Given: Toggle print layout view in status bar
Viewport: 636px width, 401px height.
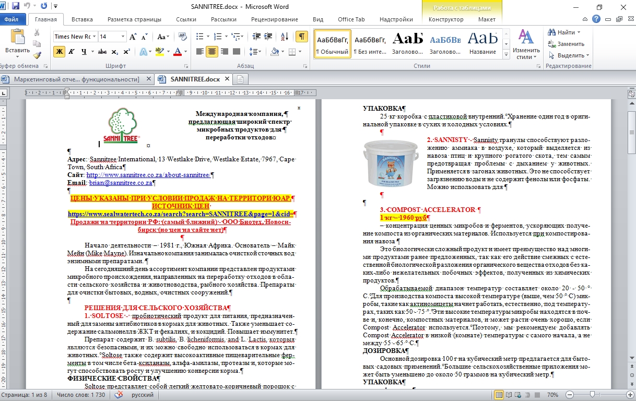Looking at the screenshot, I should tap(500, 395).
